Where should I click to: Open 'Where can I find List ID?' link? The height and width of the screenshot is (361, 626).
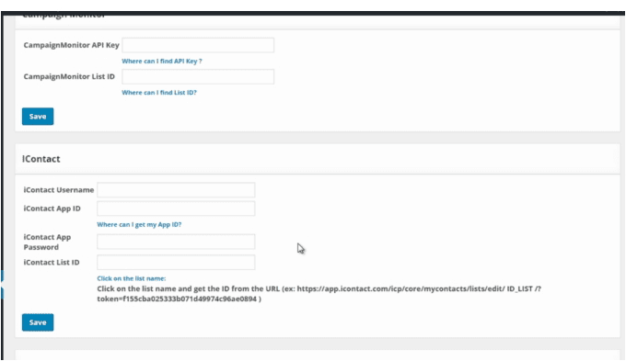[159, 93]
